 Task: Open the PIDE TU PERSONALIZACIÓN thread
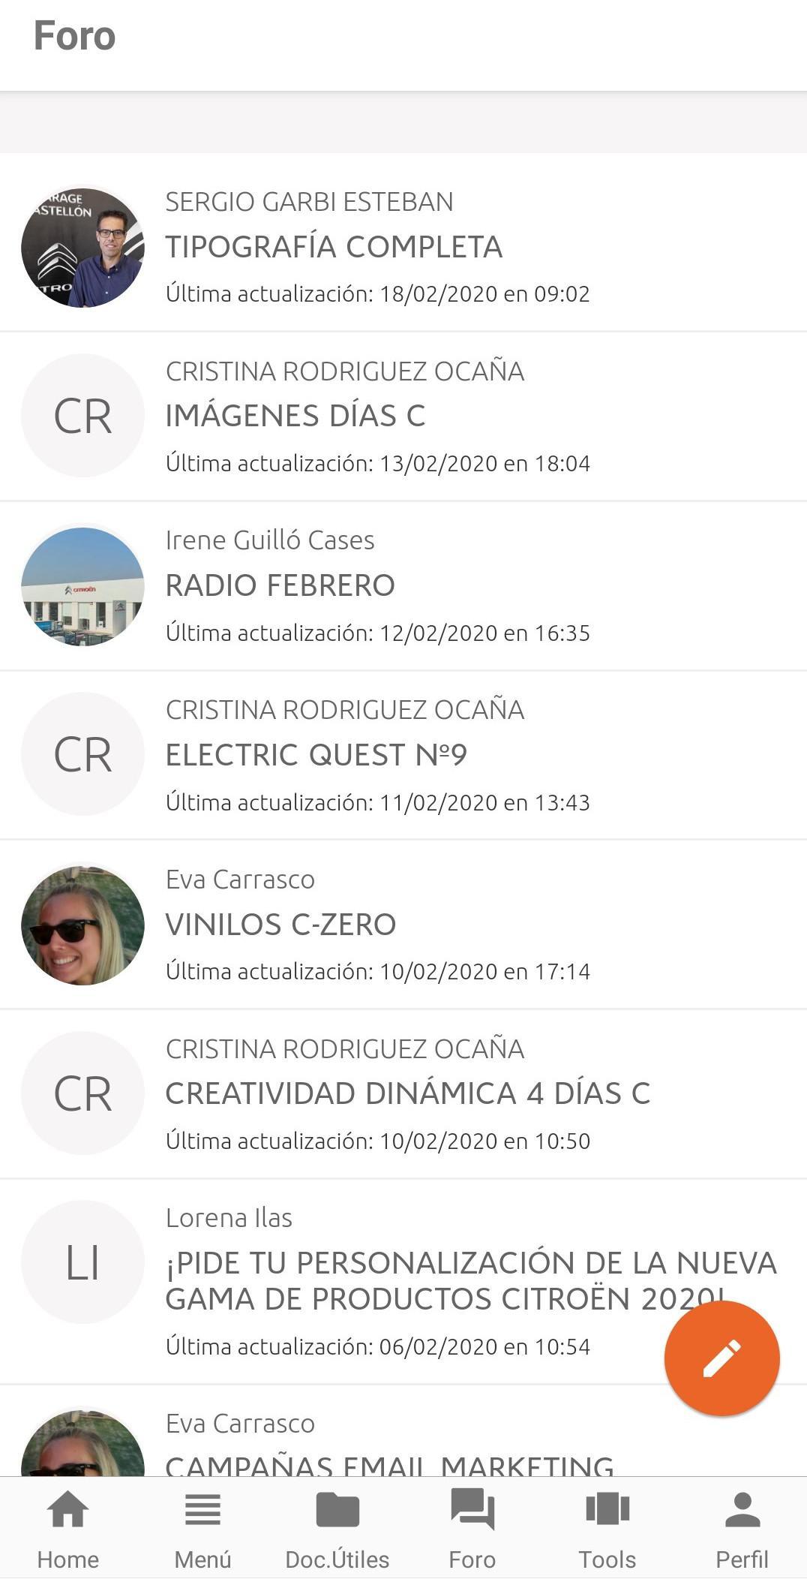403,1282
